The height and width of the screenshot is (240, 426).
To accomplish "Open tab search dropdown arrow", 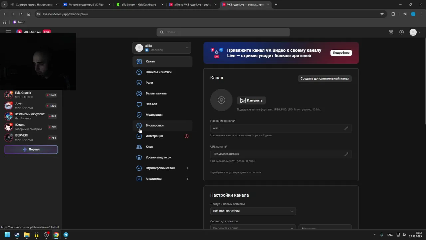I will click(4, 5).
